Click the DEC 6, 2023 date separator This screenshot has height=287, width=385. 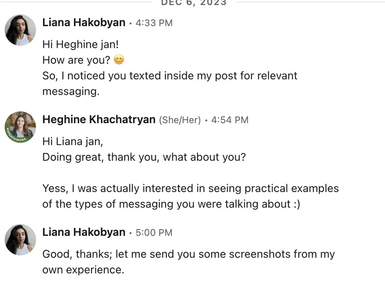(x=193, y=3)
